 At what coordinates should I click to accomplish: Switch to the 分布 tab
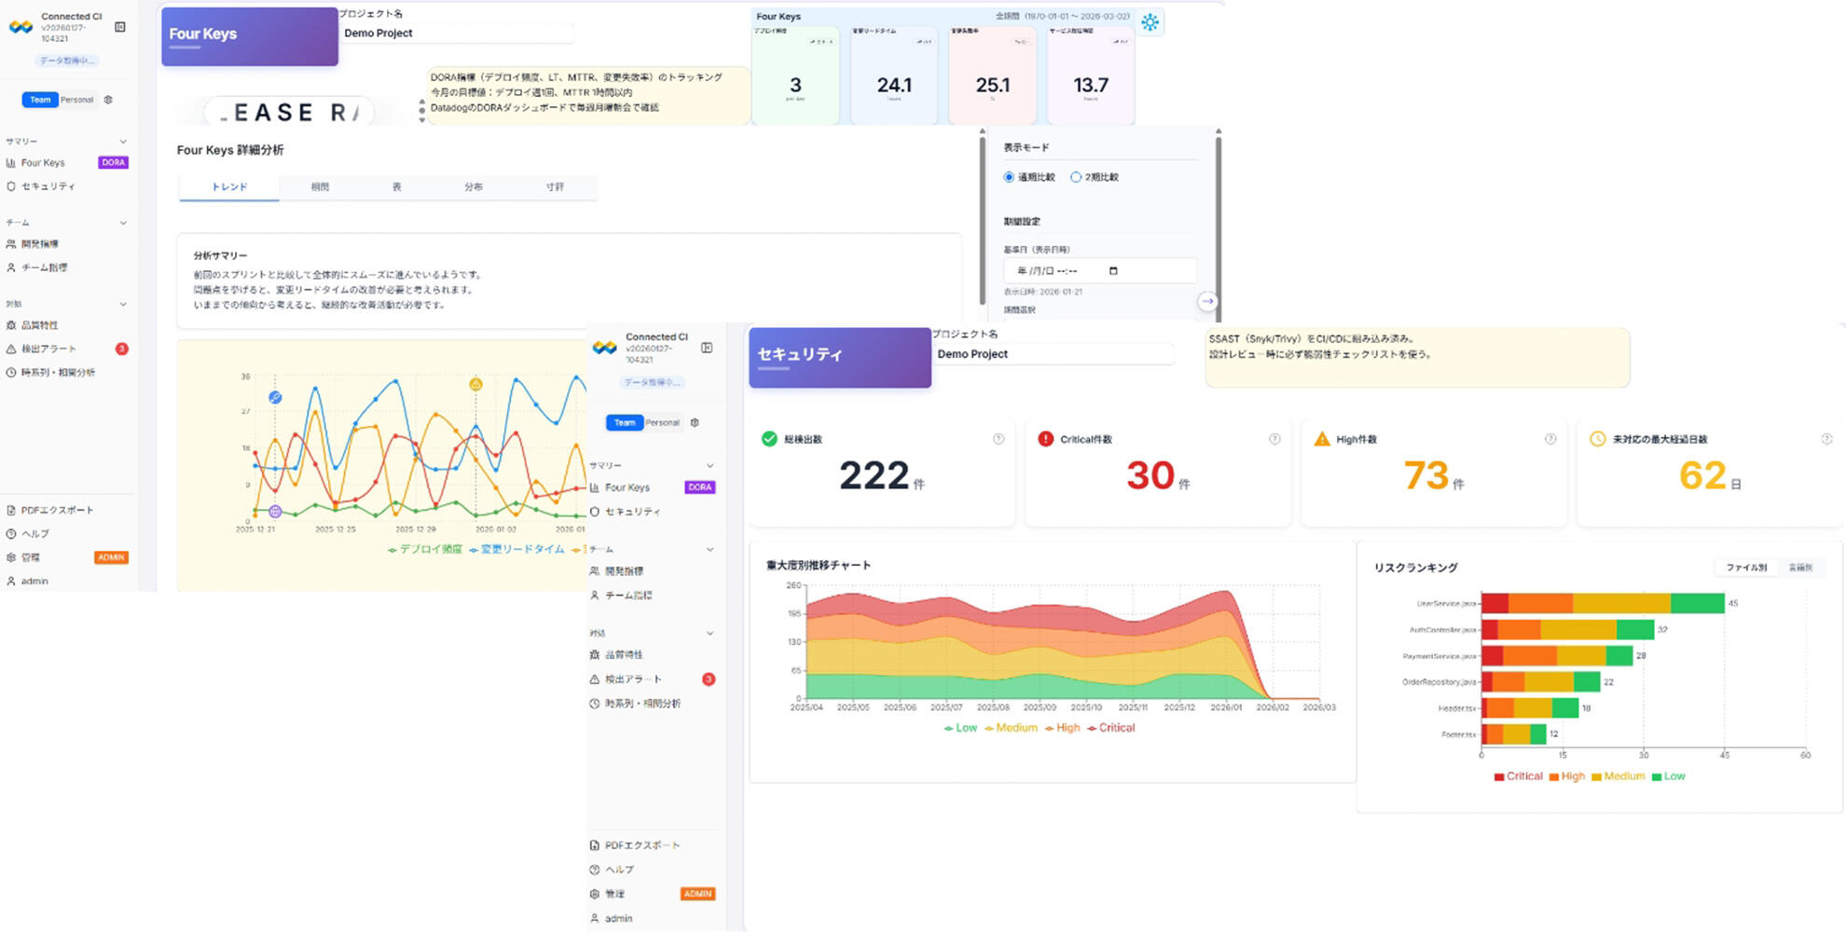(x=474, y=187)
